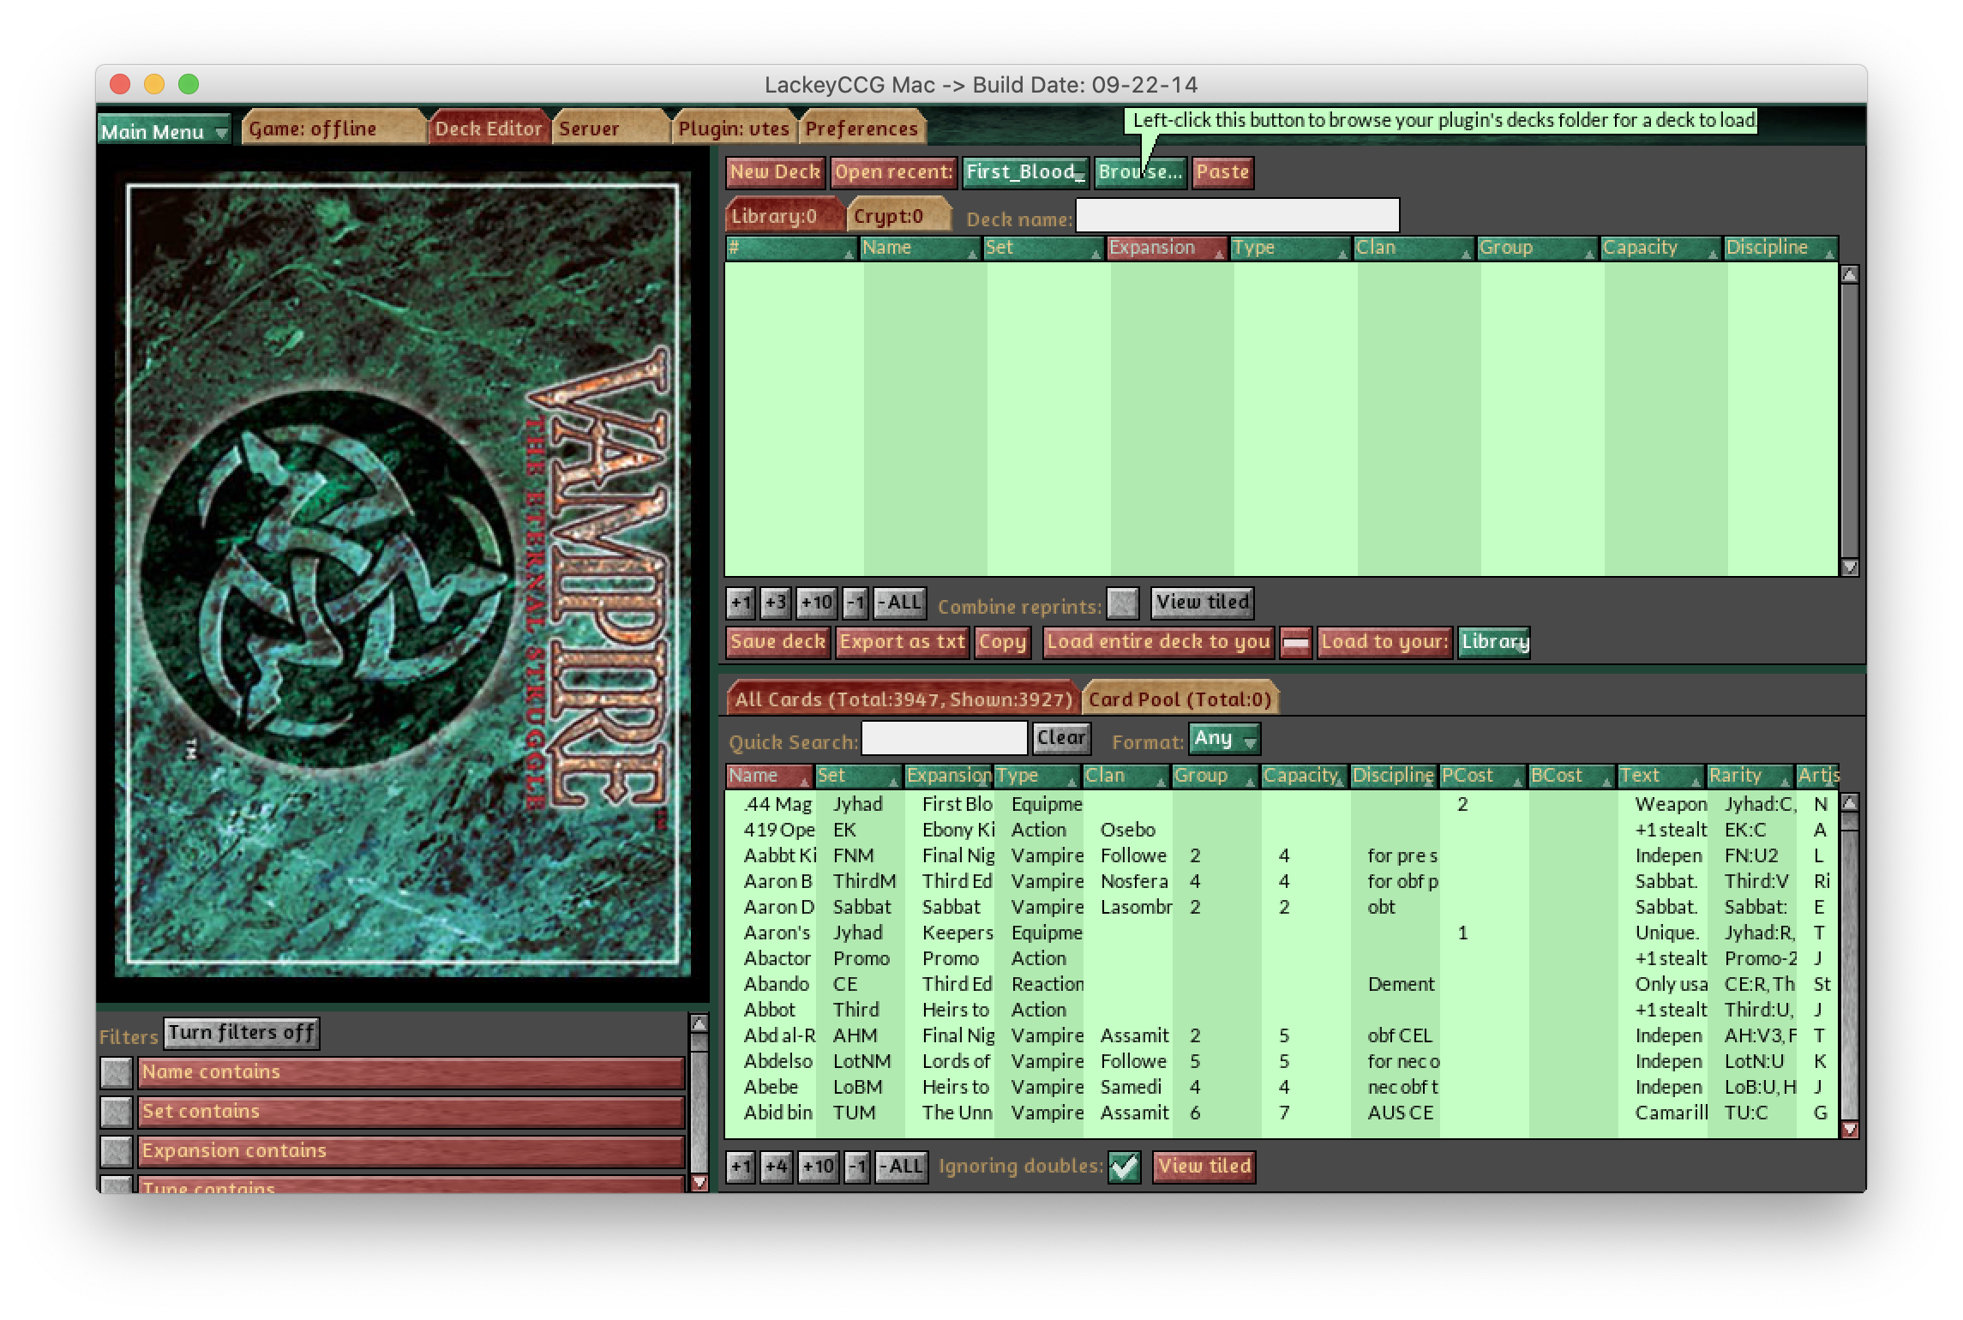
Task: Toggle the Combine reprints checkbox
Action: click(1122, 603)
